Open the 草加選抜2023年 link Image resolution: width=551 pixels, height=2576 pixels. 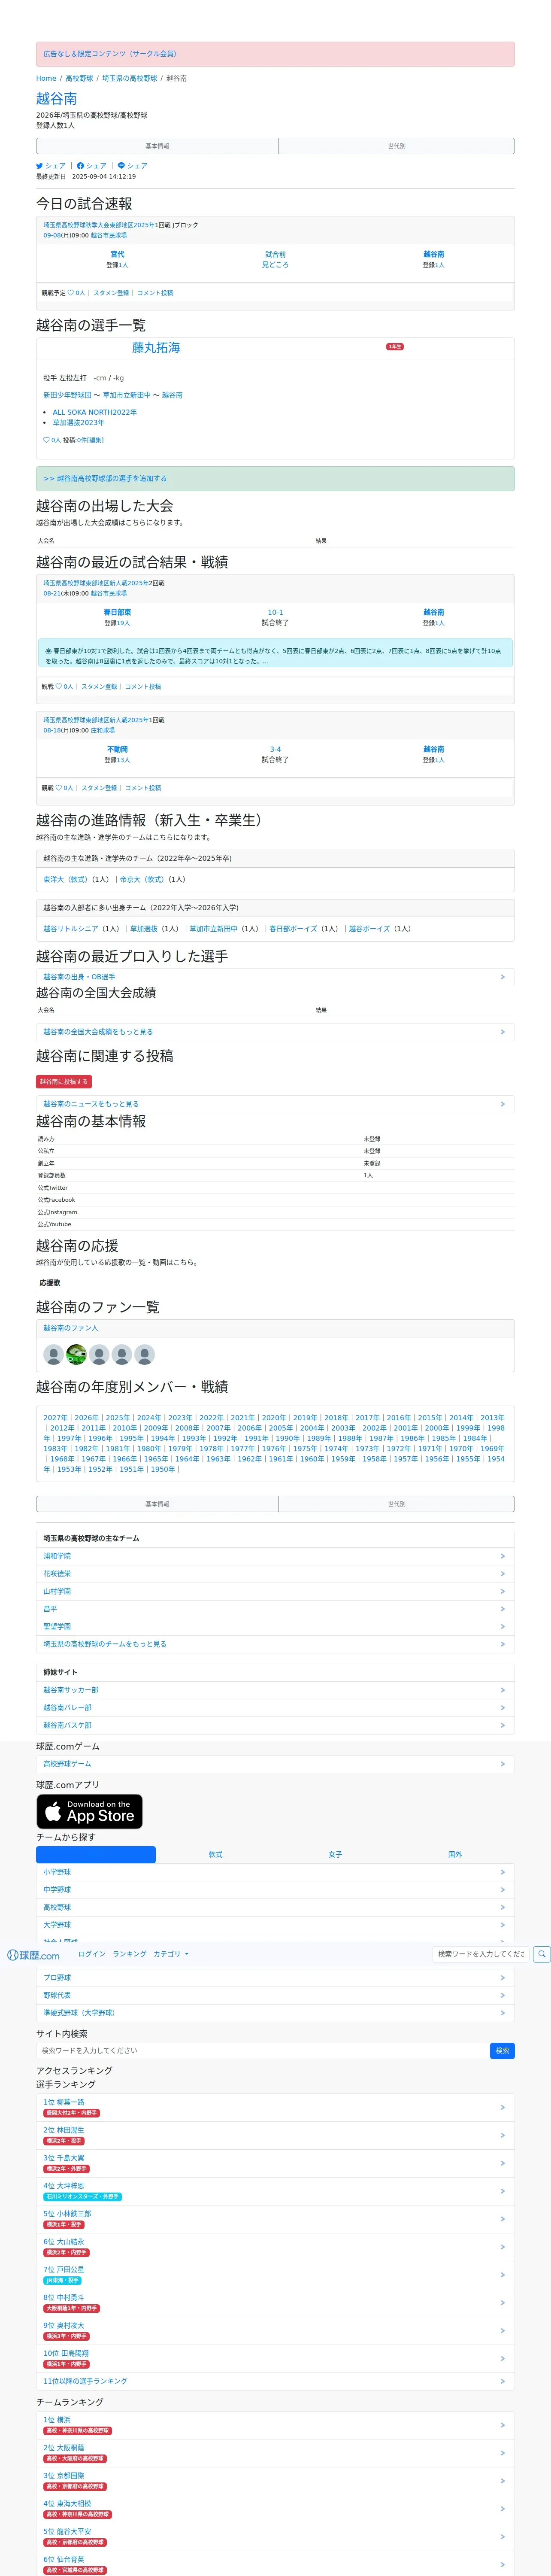click(x=78, y=423)
